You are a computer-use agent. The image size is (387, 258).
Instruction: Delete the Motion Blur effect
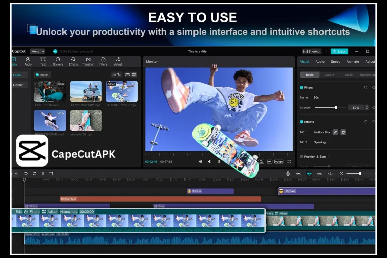(343, 132)
